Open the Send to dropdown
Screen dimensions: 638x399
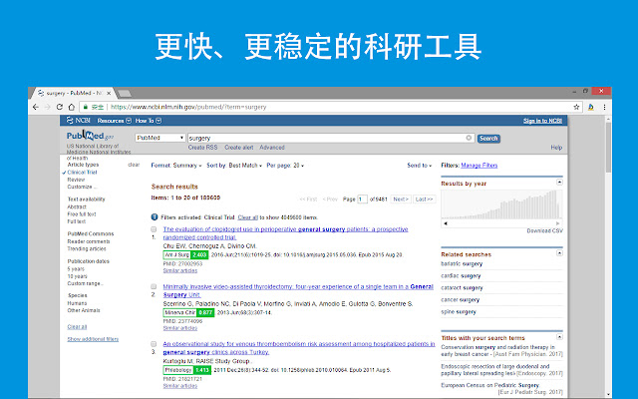click(x=419, y=166)
